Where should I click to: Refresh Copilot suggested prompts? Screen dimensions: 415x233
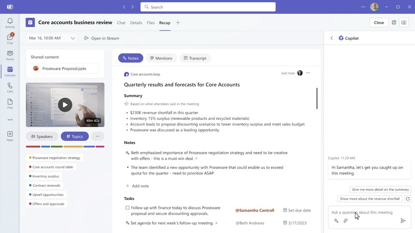407,199
